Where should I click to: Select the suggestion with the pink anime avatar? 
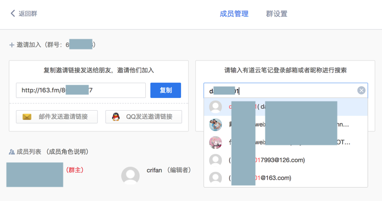286,142
